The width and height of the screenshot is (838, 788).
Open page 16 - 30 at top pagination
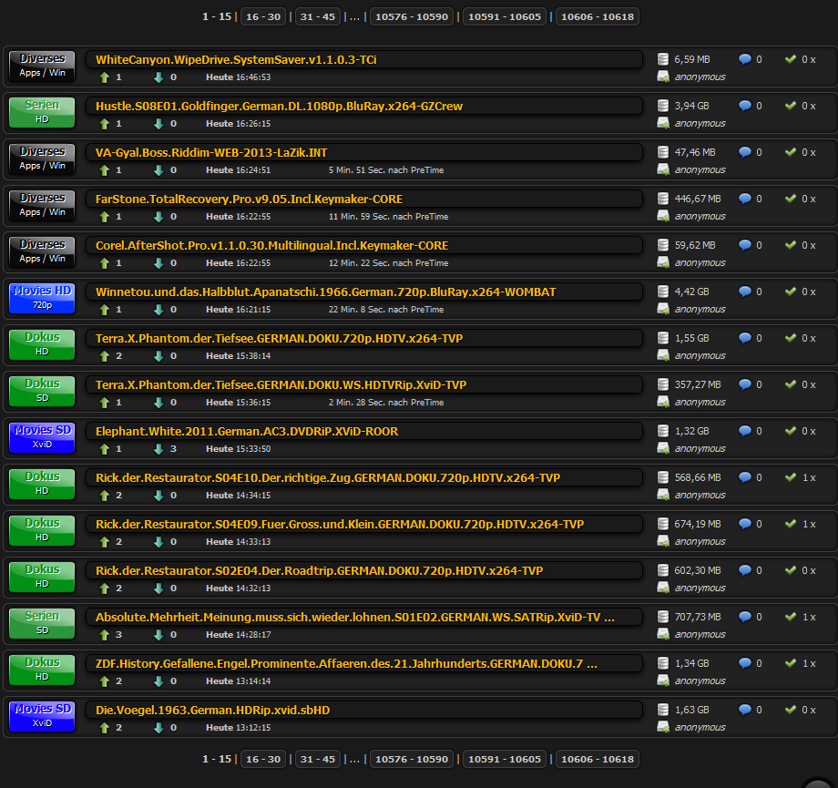click(263, 16)
